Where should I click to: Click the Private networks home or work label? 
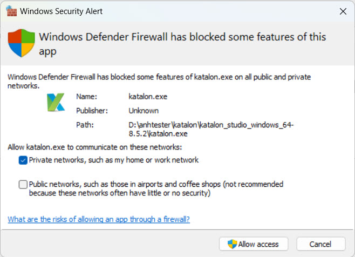[114, 160]
